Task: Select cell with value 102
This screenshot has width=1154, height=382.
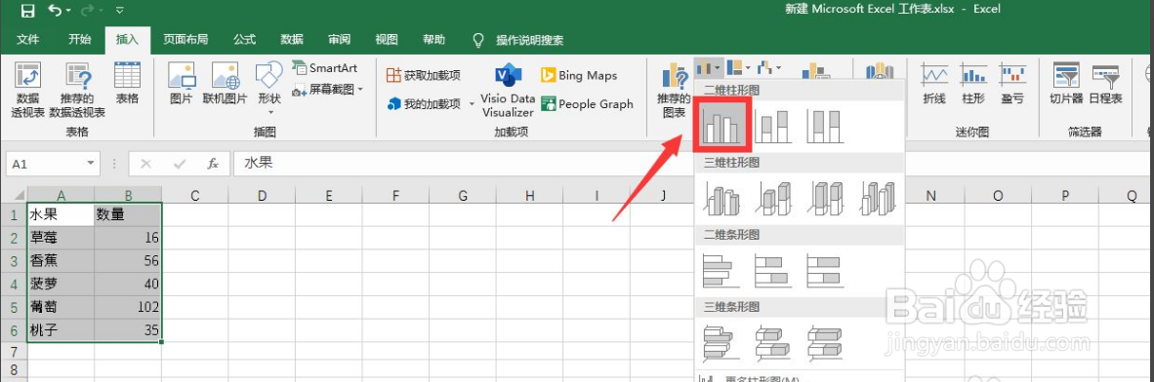Action: tap(128, 306)
